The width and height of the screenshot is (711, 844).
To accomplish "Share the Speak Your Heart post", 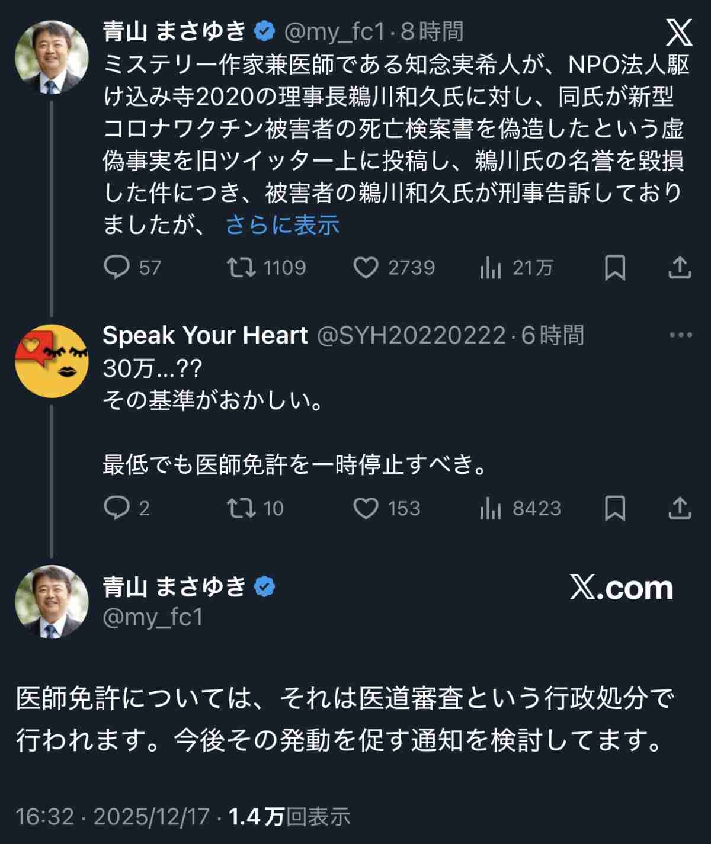I will pyautogui.click(x=680, y=508).
